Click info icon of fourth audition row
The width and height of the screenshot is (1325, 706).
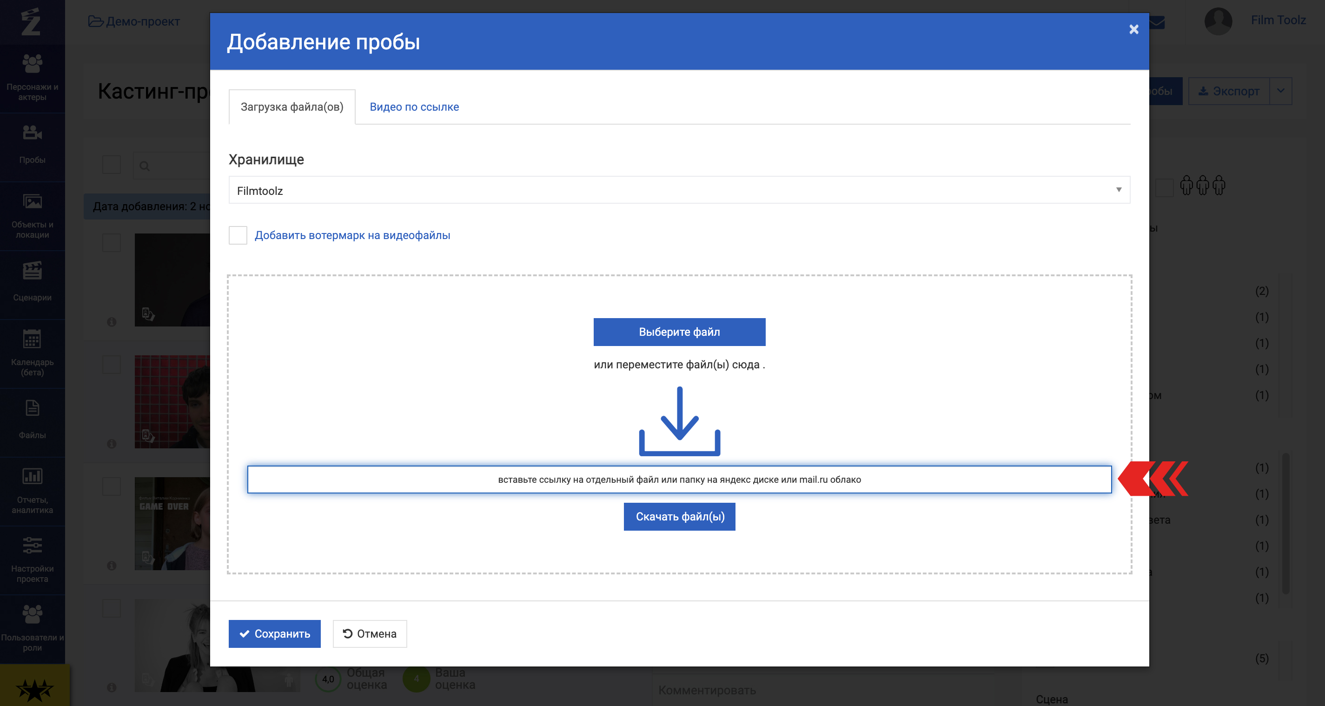click(112, 687)
